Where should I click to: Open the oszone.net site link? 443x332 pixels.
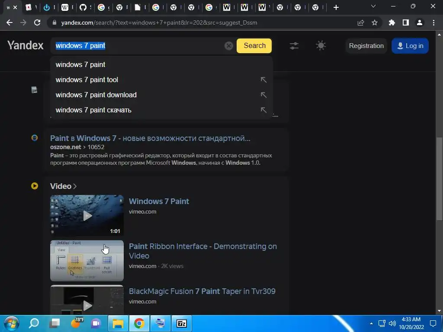tap(66, 147)
